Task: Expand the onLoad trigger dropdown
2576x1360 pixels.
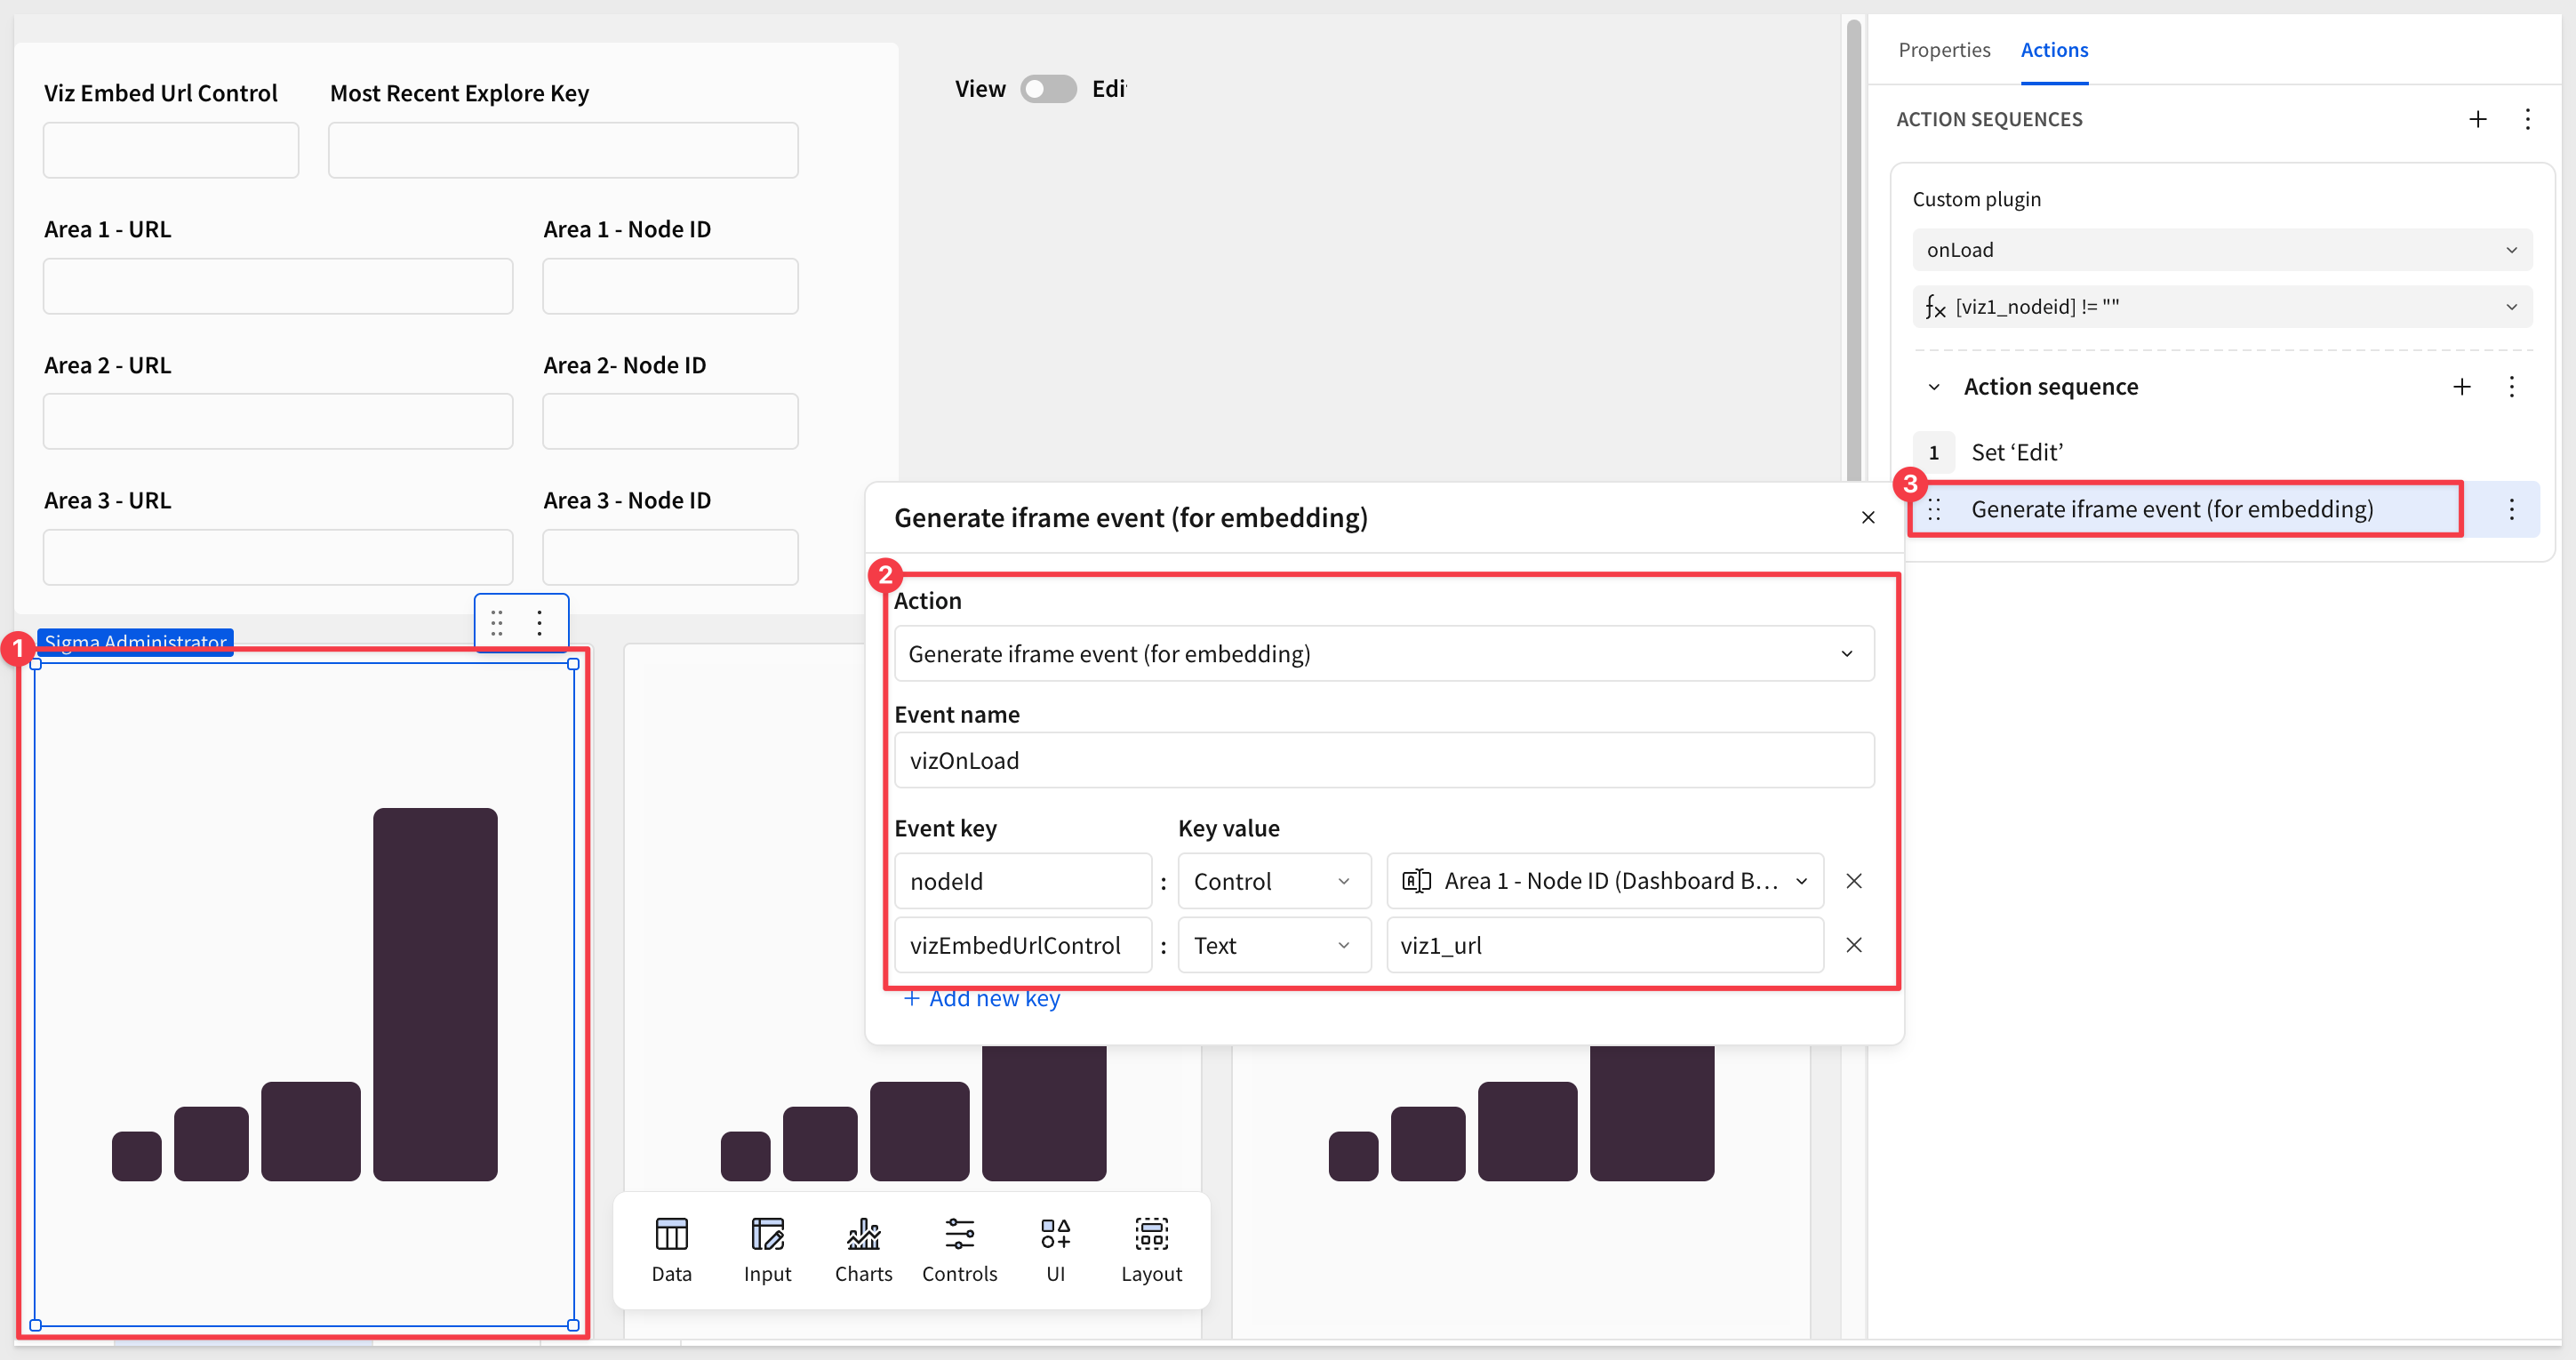Action: 2221,250
